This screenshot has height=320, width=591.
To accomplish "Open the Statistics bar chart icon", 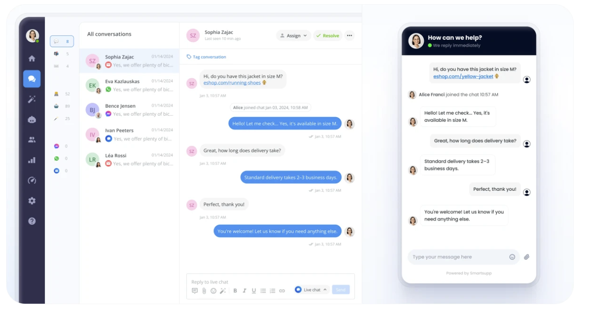I will (x=32, y=160).
